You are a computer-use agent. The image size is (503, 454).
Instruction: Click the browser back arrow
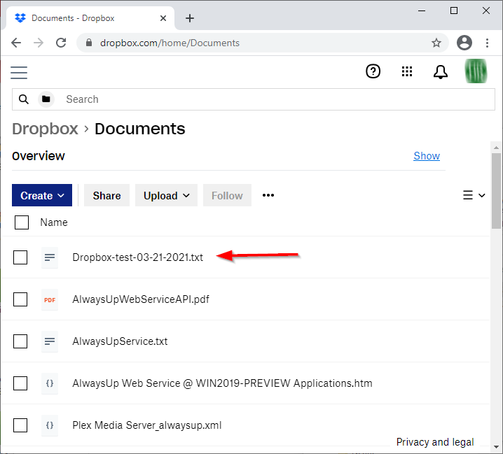coord(15,43)
